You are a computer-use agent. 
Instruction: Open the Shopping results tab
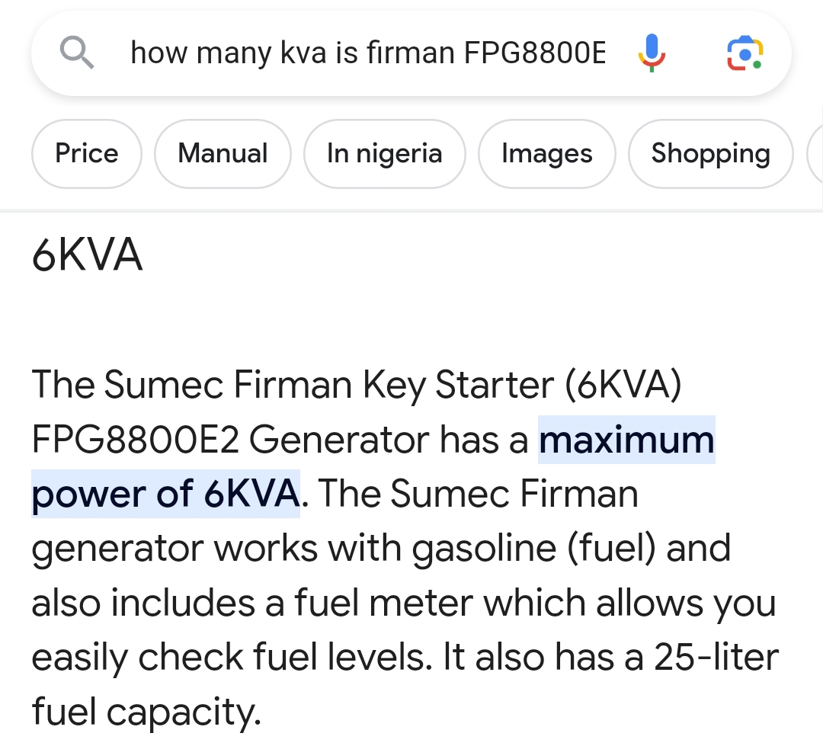[710, 154]
